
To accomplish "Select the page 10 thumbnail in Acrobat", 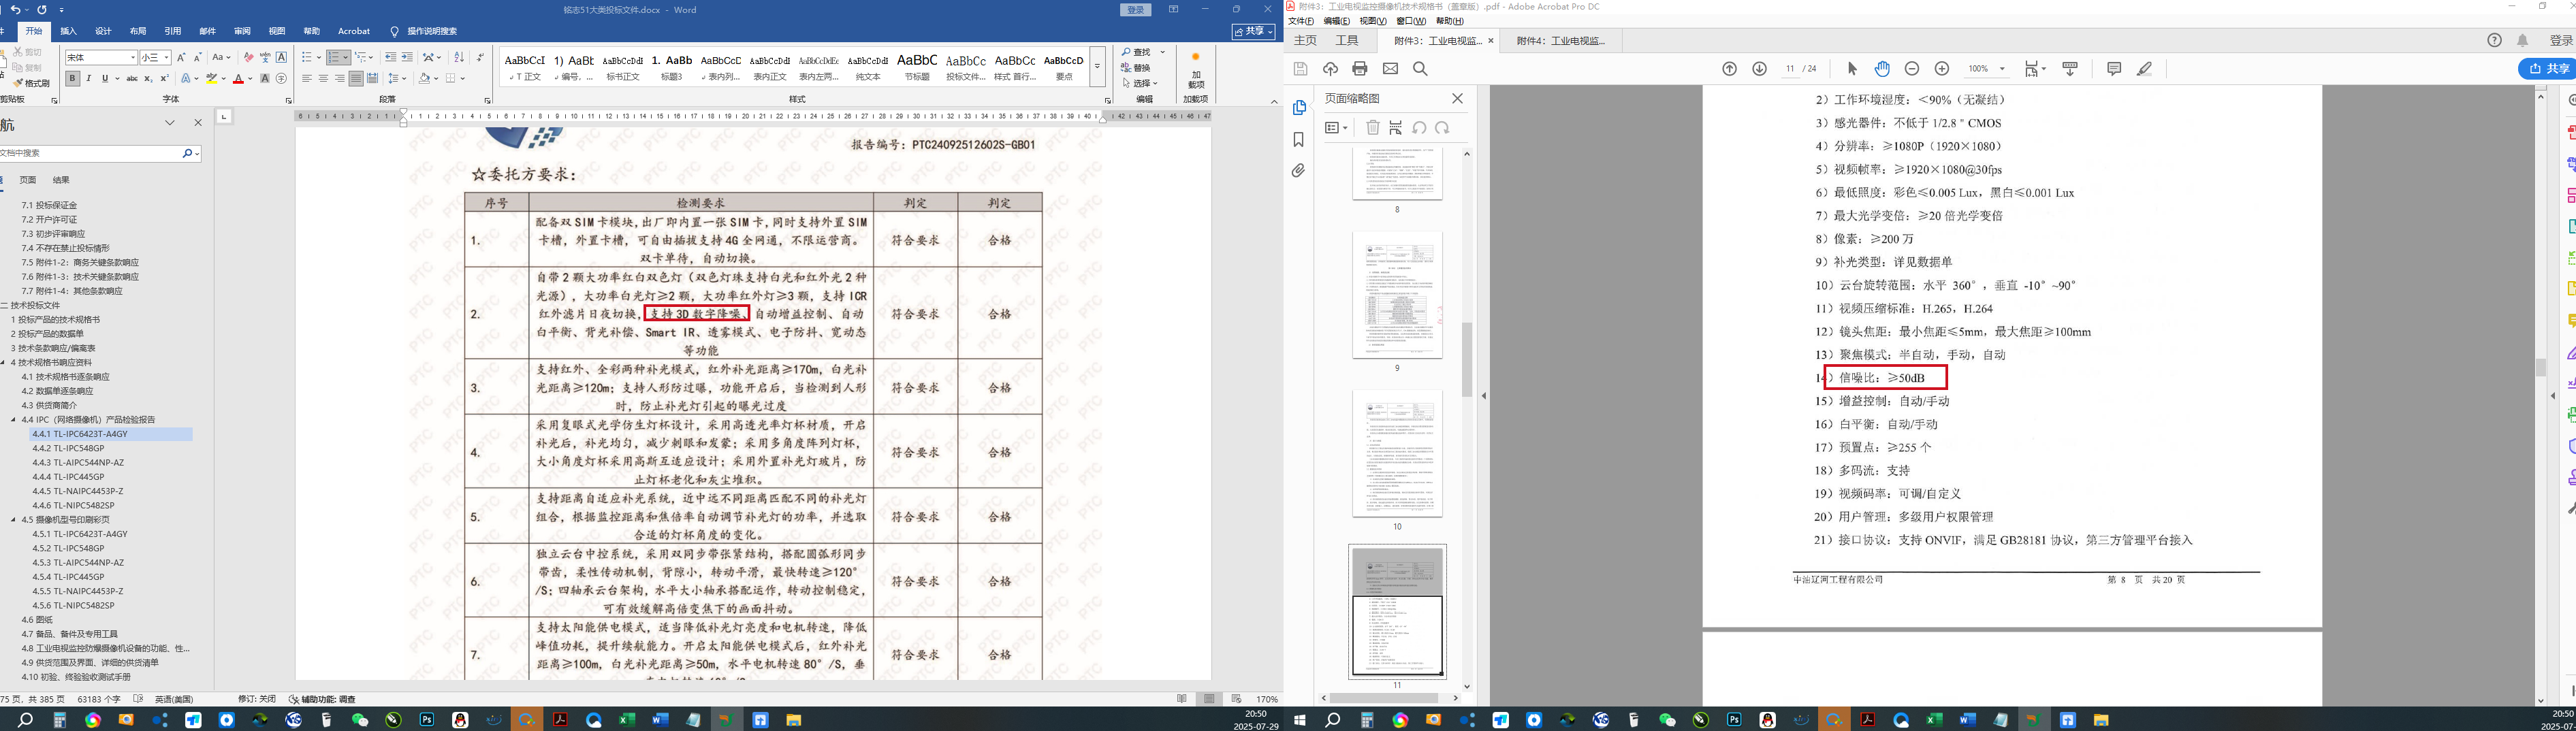I will tap(1397, 454).
